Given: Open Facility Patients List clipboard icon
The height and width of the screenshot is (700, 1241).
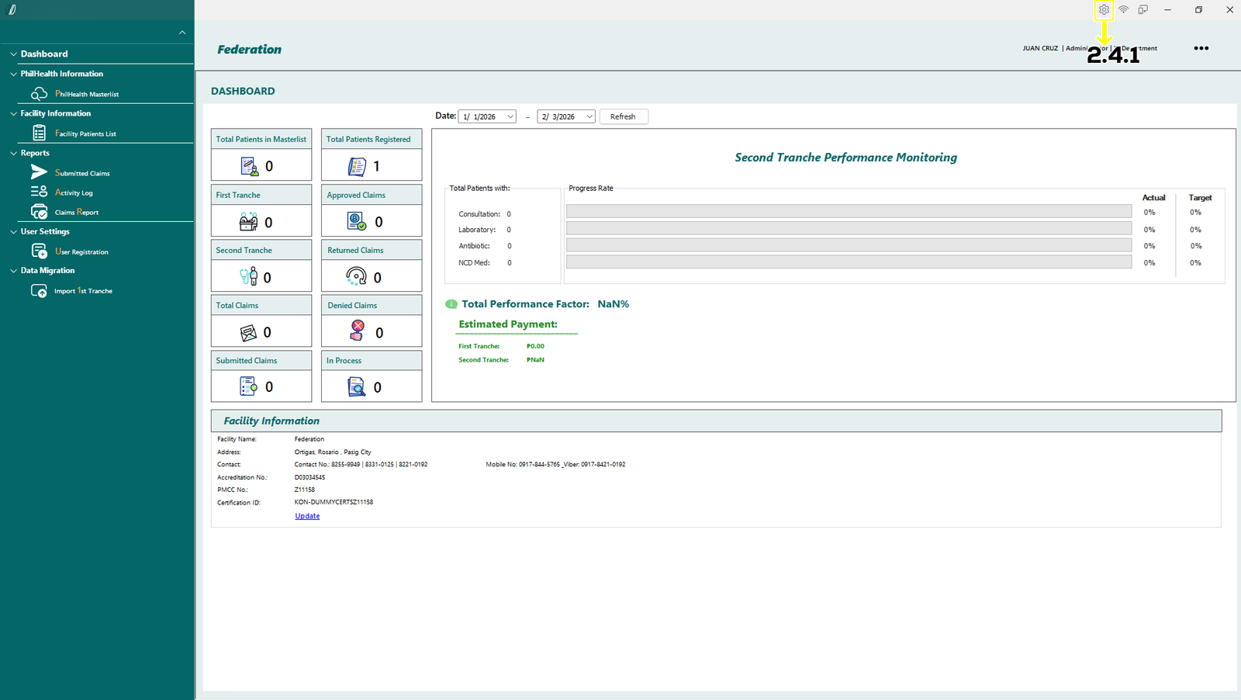Looking at the screenshot, I should tap(39, 133).
